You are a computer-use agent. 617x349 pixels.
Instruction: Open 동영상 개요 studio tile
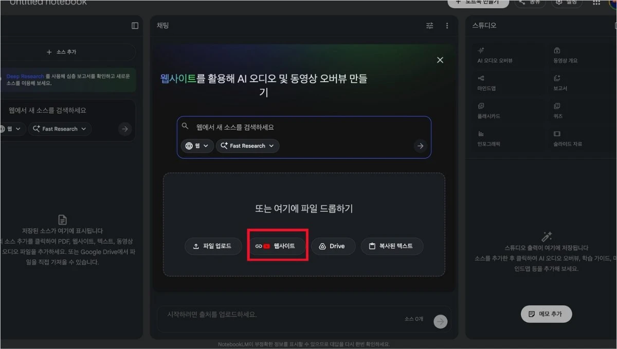[x=579, y=55]
